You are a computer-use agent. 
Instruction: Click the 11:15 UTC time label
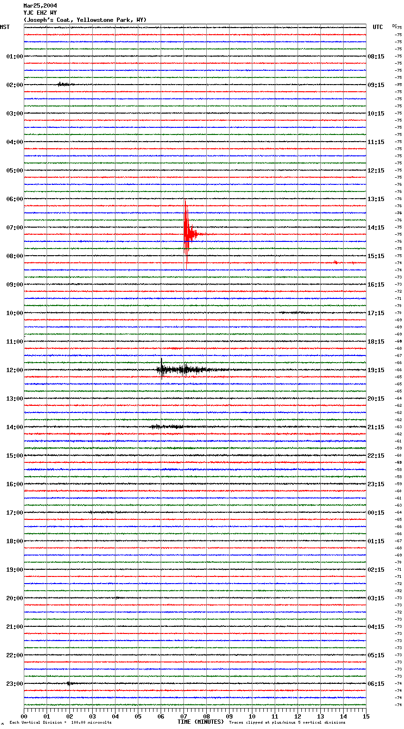tap(376, 142)
